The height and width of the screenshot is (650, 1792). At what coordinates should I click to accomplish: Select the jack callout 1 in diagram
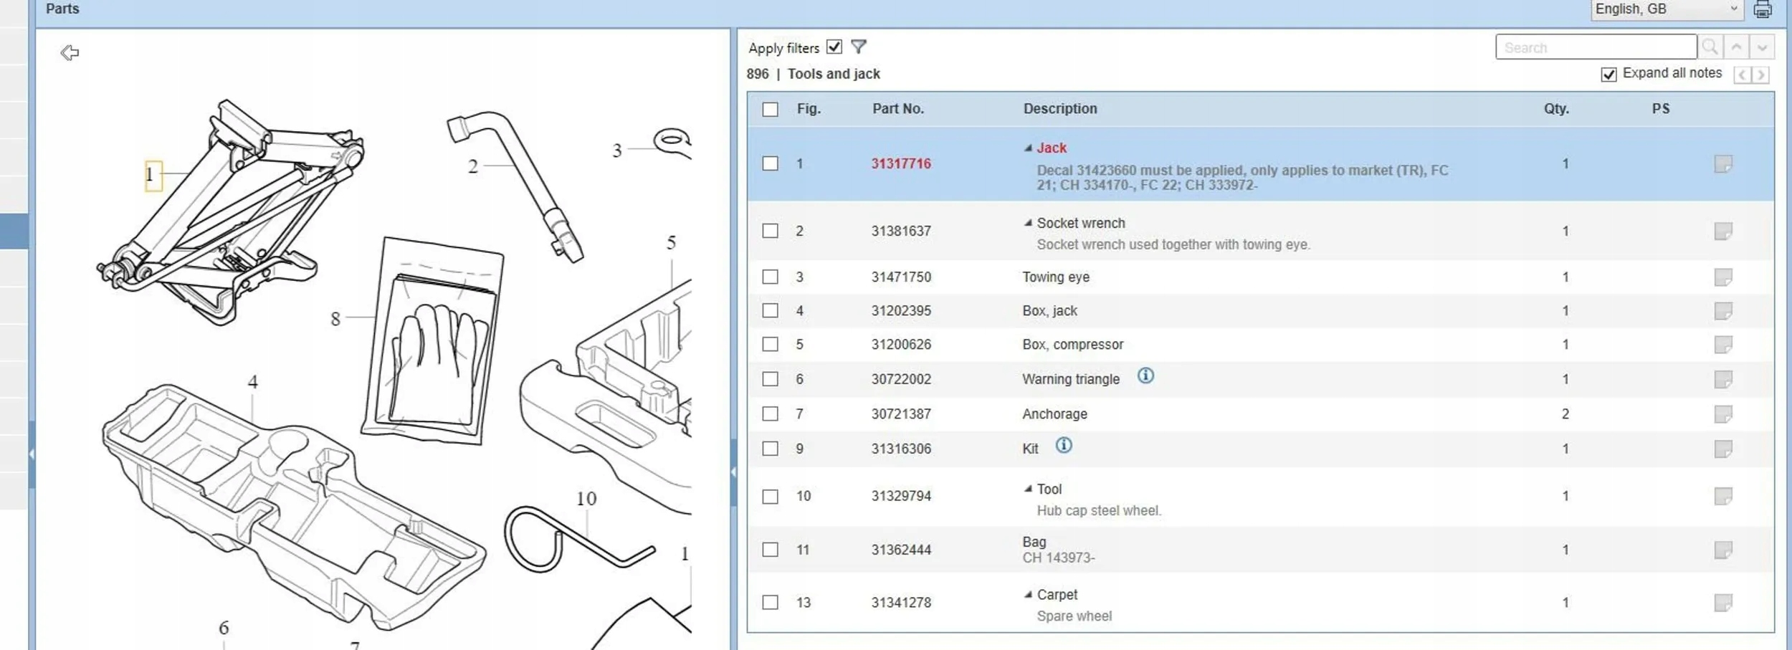[x=153, y=176]
